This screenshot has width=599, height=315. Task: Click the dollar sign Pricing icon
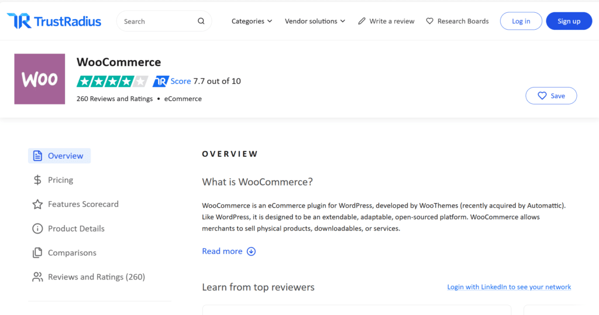[x=37, y=180]
